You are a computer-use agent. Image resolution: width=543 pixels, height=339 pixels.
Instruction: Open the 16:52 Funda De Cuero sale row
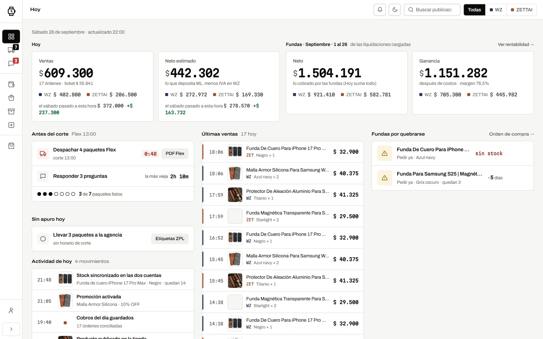tap(283, 238)
